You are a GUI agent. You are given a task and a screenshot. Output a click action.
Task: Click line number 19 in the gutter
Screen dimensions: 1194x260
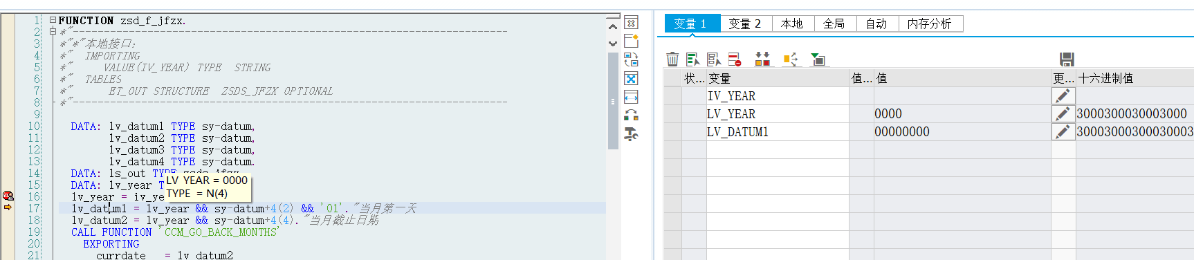click(x=34, y=232)
